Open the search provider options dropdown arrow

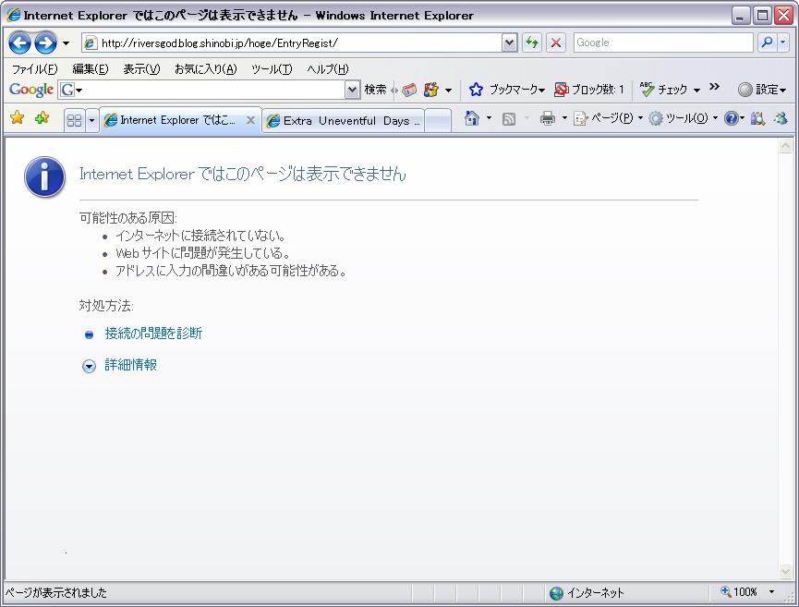(x=783, y=42)
